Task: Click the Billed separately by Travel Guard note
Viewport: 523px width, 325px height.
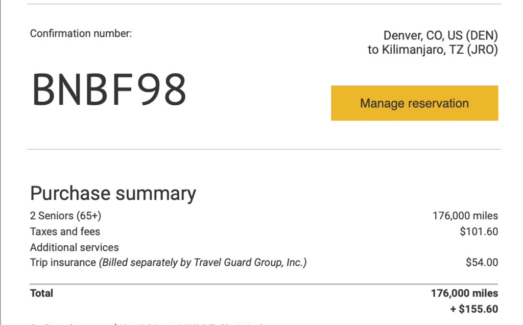Action: 203,263
